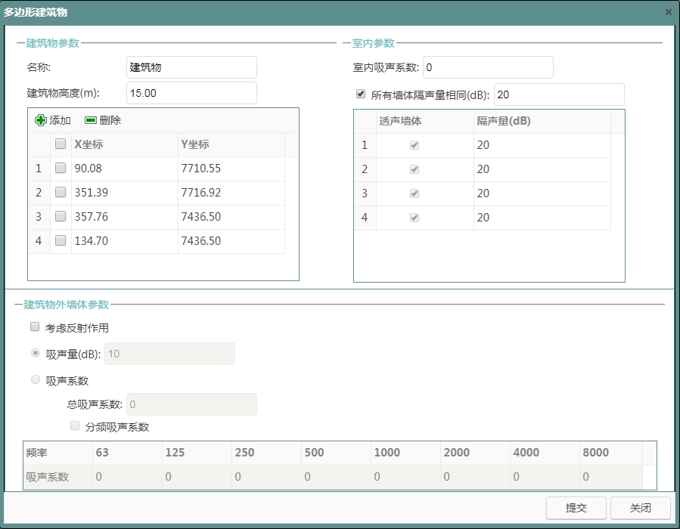Click the green 删除 (delete) minus icon
The width and height of the screenshot is (680, 529).
pos(91,120)
